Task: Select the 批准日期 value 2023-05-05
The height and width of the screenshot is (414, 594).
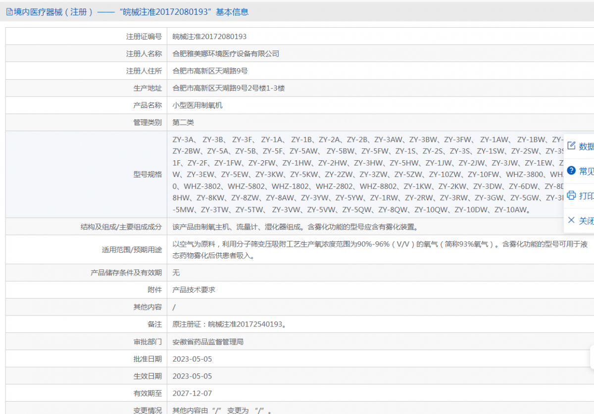Action: click(192, 359)
